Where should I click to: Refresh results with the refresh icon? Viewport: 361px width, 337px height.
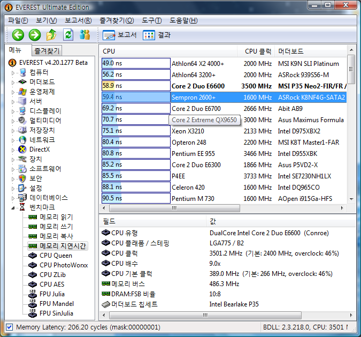(x=68, y=35)
